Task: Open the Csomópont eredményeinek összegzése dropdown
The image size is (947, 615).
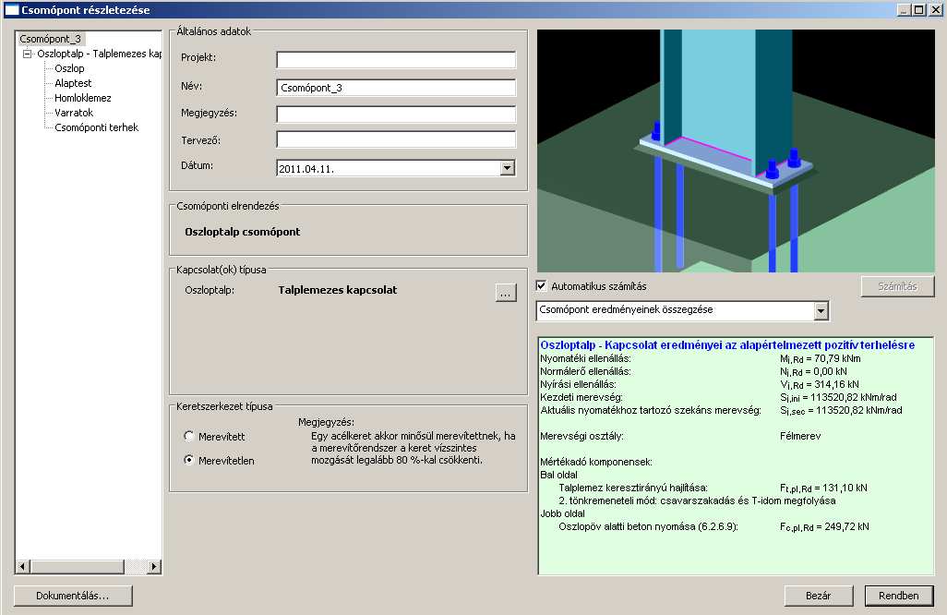Action: 821,310
